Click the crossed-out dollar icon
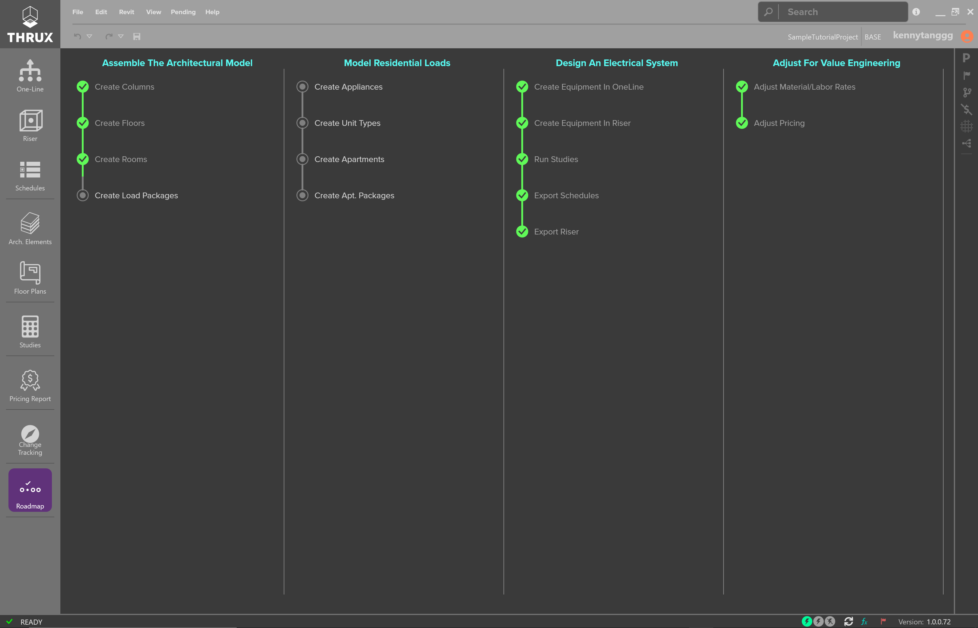Image resolution: width=978 pixels, height=628 pixels. 966,109
